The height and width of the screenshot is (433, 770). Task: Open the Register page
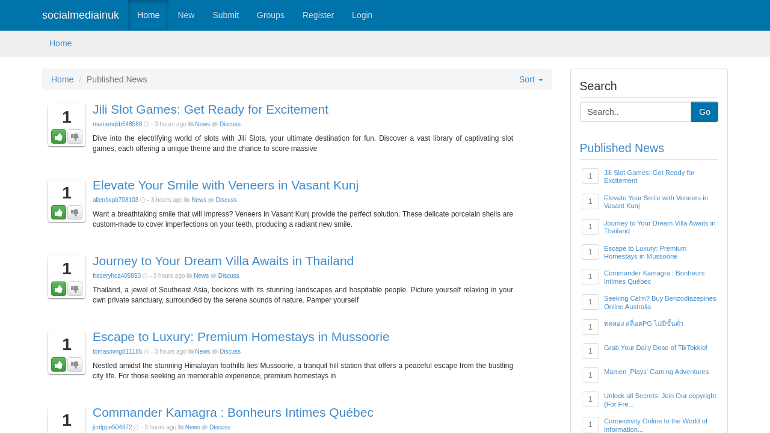pos(318,15)
